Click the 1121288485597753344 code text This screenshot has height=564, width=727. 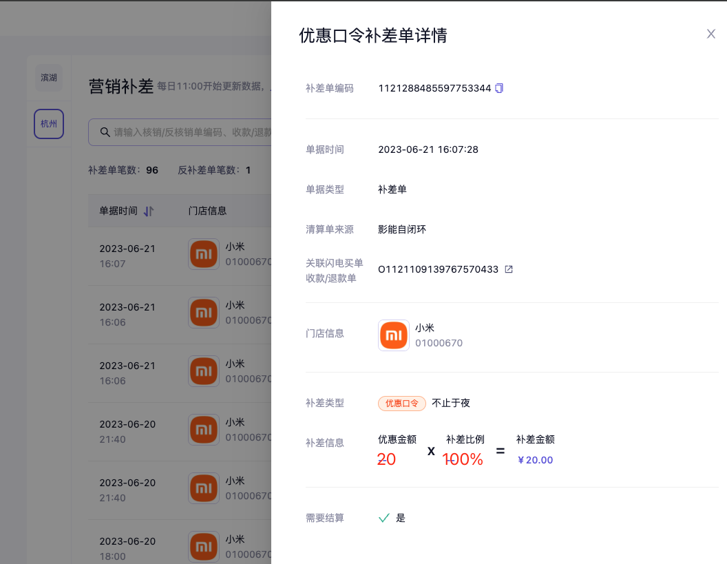(x=434, y=88)
